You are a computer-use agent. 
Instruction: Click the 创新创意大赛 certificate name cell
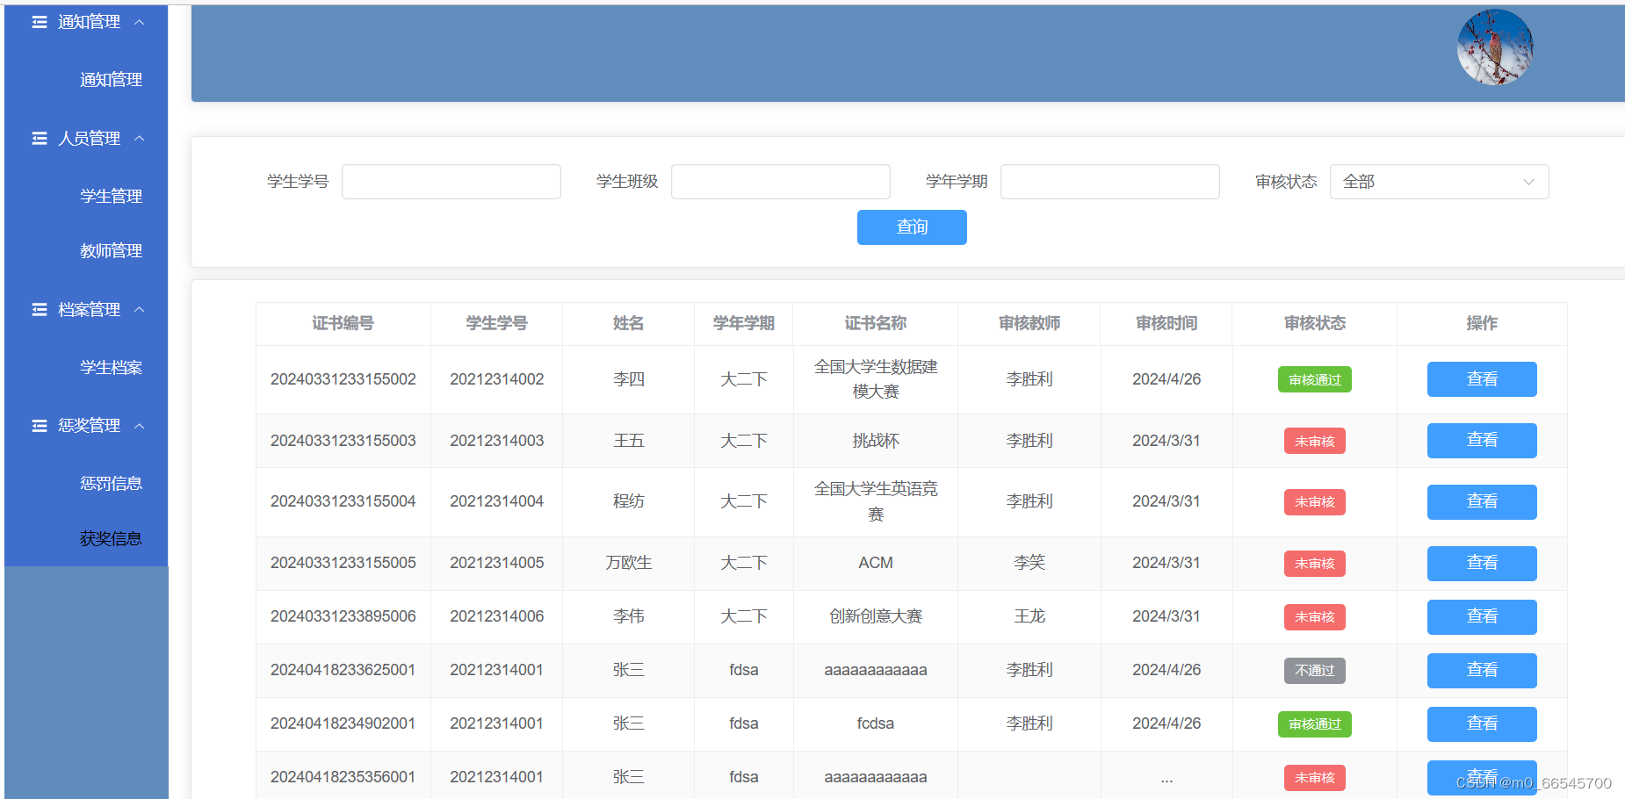pos(876,616)
